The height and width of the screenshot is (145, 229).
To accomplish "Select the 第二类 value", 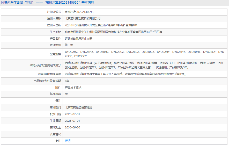I will click(69, 45).
